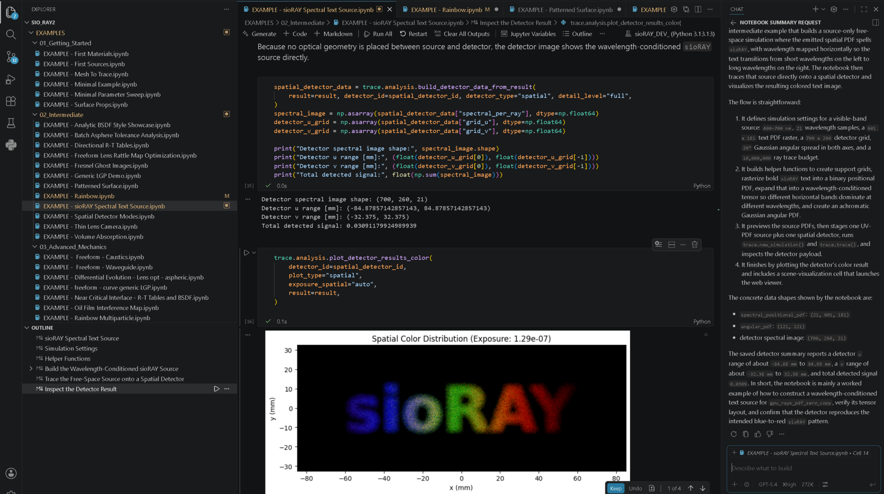Open the chat tools configuration sliders icon
Viewport: 884px width, 494px height.
(x=825, y=485)
